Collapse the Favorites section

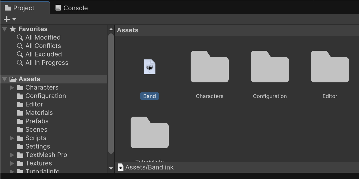tap(4, 29)
